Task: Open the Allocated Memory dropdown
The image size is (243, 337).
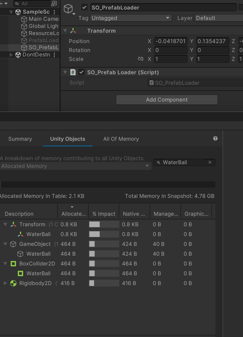Action: tap(75, 166)
